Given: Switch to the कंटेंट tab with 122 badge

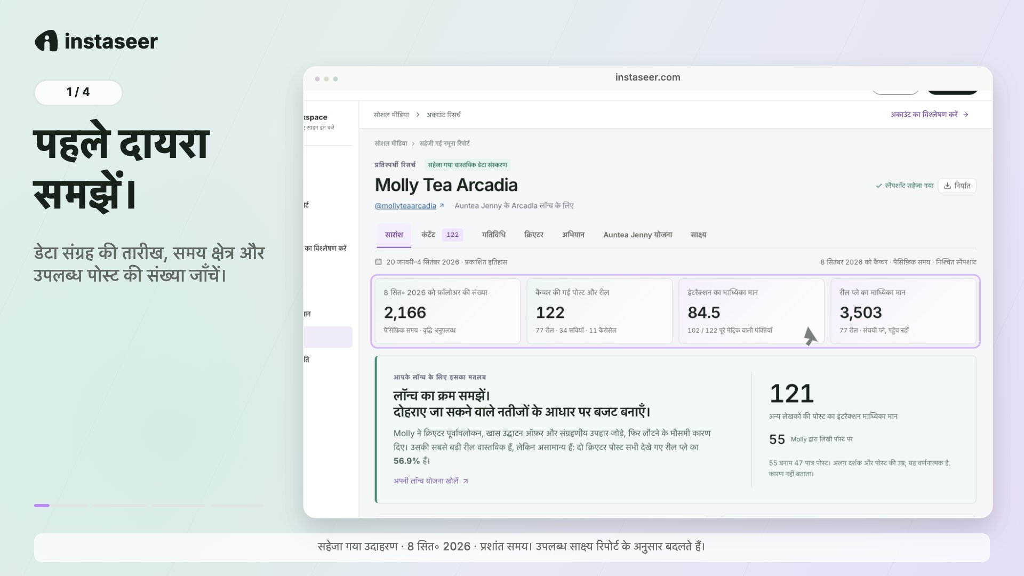Looking at the screenshot, I should pos(442,235).
